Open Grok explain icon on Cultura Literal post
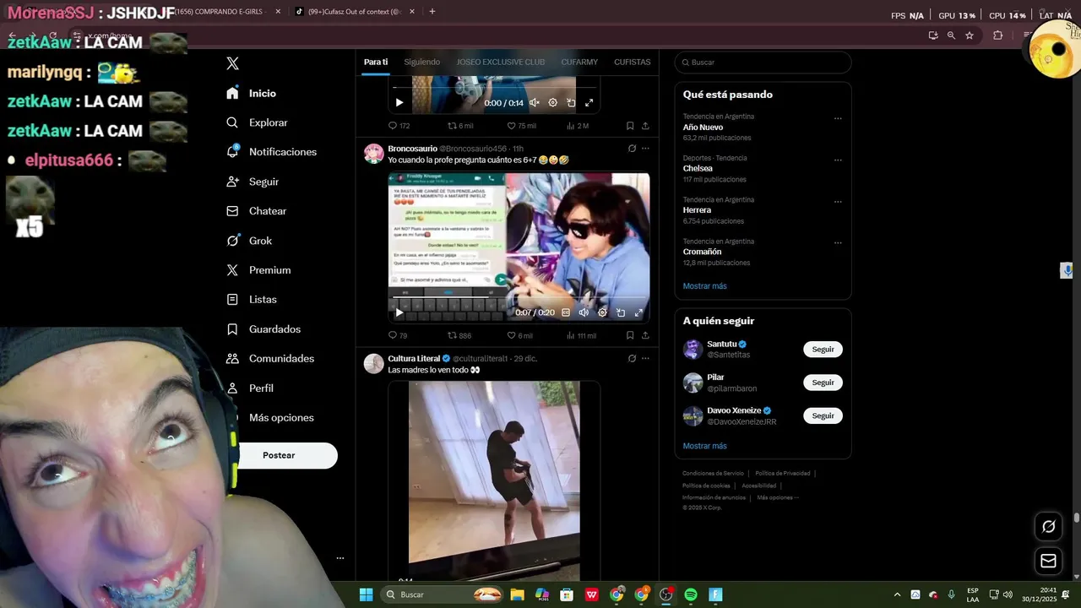This screenshot has height=608, width=1081. click(x=632, y=358)
